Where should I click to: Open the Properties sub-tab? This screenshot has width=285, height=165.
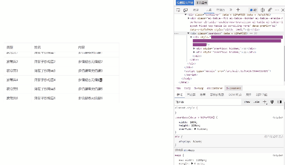[x=248, y=95]
